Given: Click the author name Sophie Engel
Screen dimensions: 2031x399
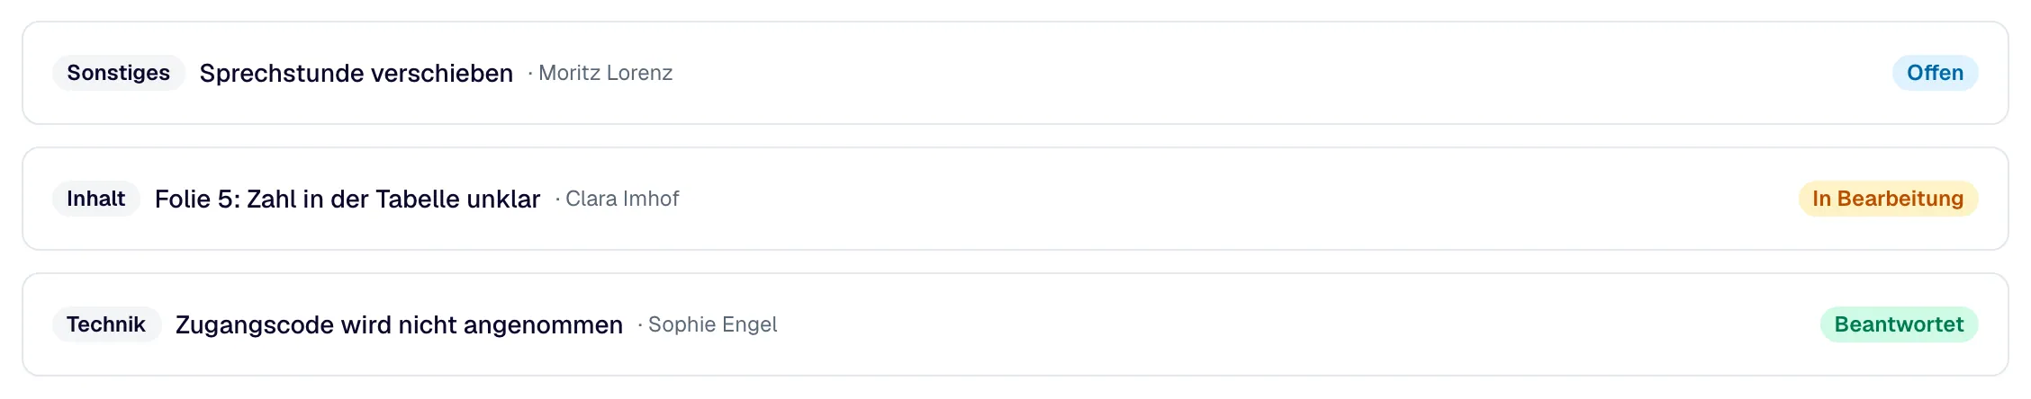Looking at the screenshot, I should coord(713,324).
